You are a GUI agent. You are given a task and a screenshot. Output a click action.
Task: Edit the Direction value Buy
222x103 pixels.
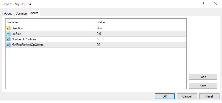pos(141,28)
